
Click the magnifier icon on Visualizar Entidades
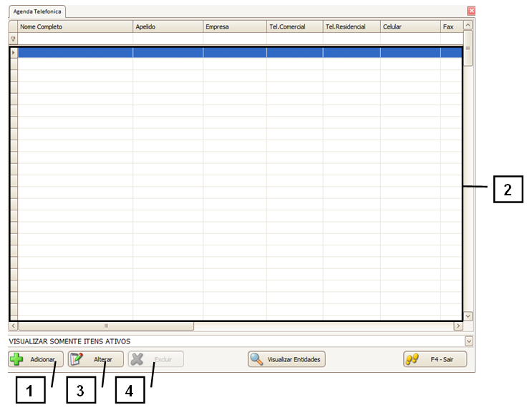[x=256, y=359]
